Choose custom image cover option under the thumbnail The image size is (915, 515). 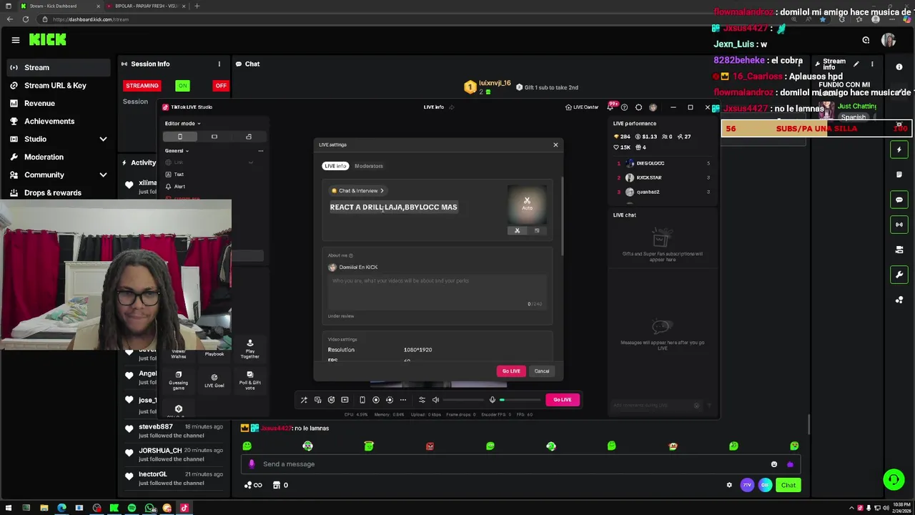[537, 230]
